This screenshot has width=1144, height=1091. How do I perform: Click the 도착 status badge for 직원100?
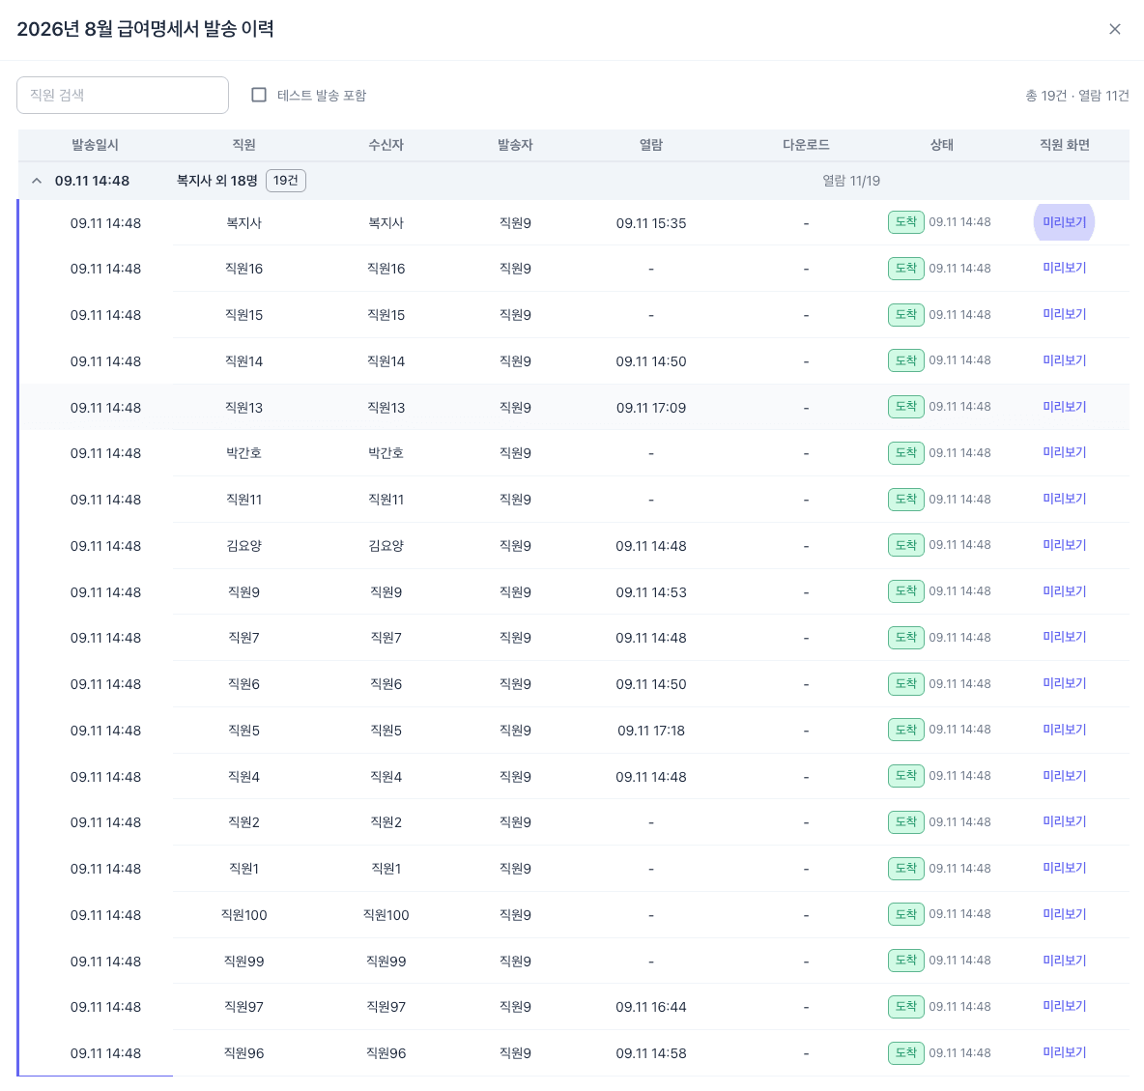point(906,914)
